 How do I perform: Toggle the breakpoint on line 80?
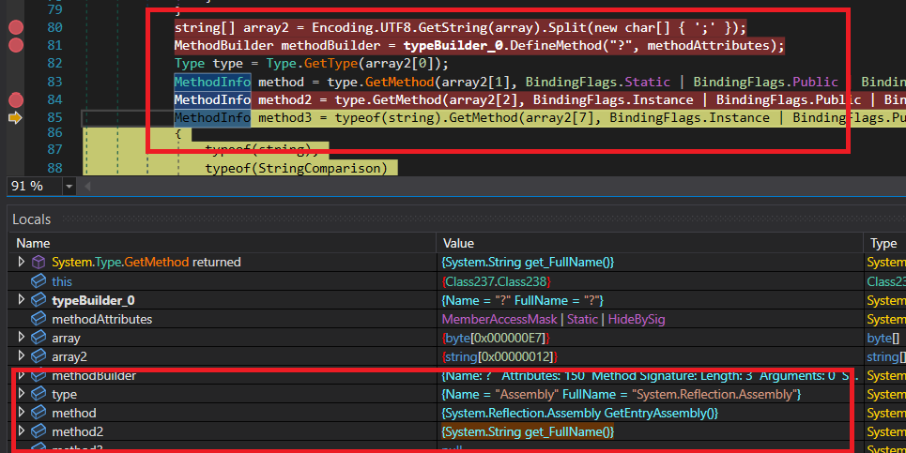16,26
